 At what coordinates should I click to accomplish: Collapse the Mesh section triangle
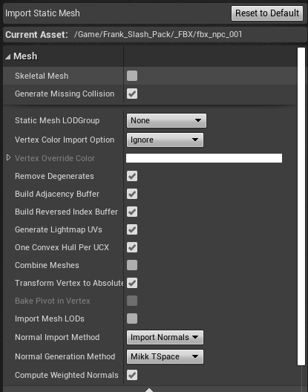[8, 56]
